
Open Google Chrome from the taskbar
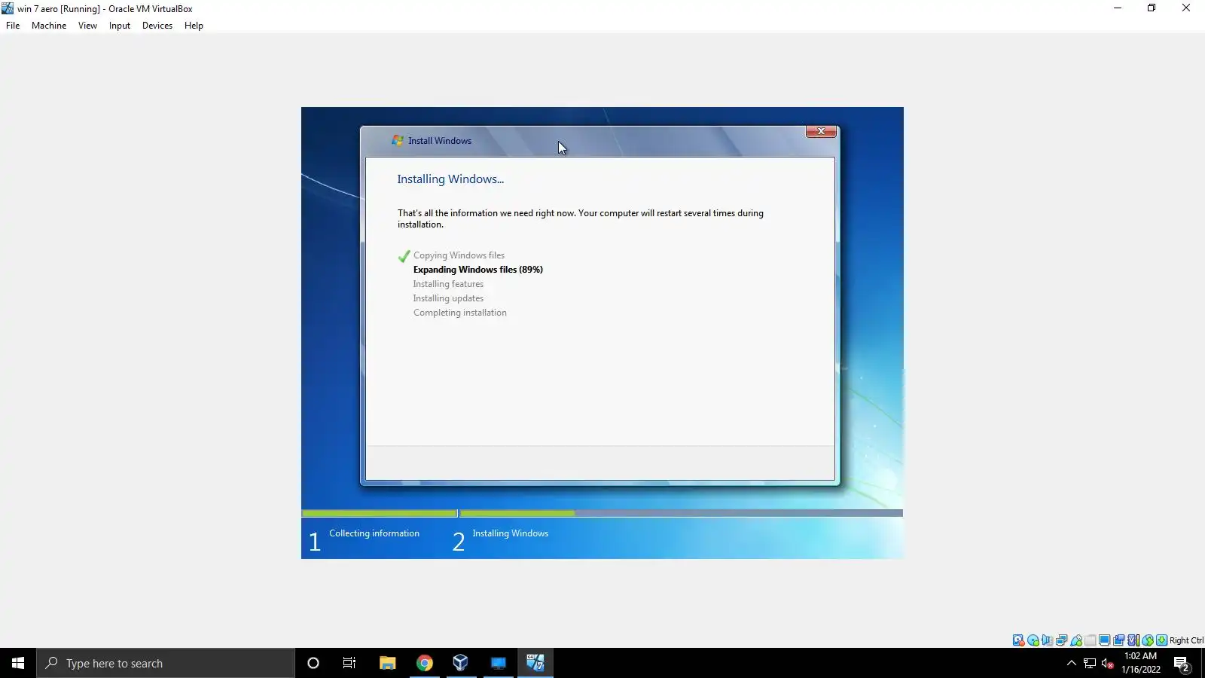[x=425, y=663]
